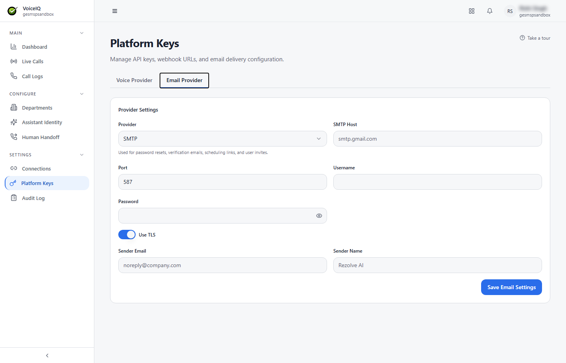Open the notifications bell
The height and width of the screenshot is (363, 566).
click(x=490, y=11)
